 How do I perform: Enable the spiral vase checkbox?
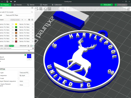[x=19, y=78]
